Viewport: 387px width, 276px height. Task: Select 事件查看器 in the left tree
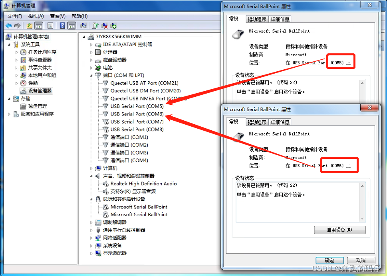coord(40,60)
